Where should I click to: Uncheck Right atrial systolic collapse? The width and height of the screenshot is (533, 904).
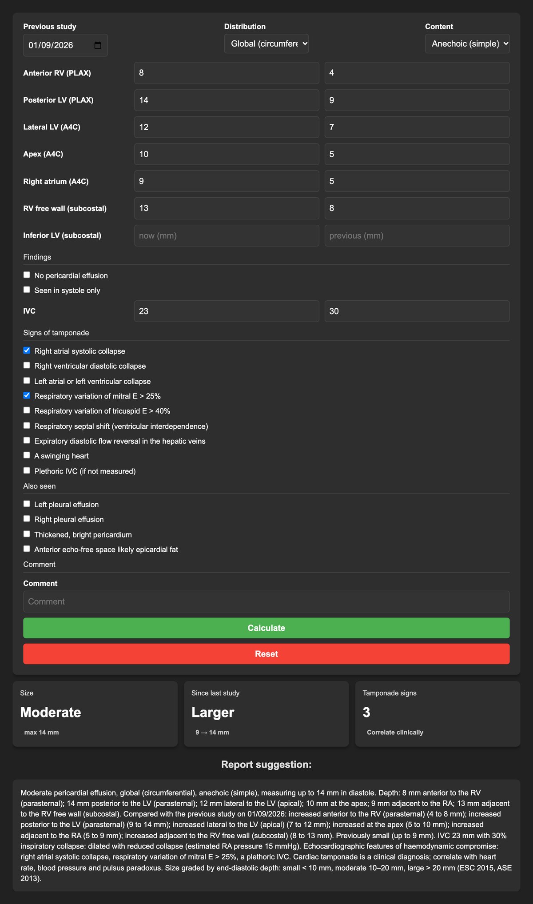(27, 350)
